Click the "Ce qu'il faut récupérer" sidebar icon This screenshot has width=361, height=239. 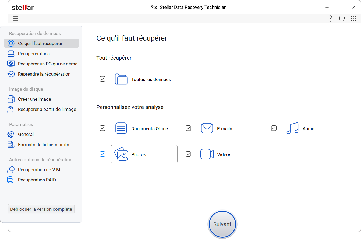coord(11,43)
